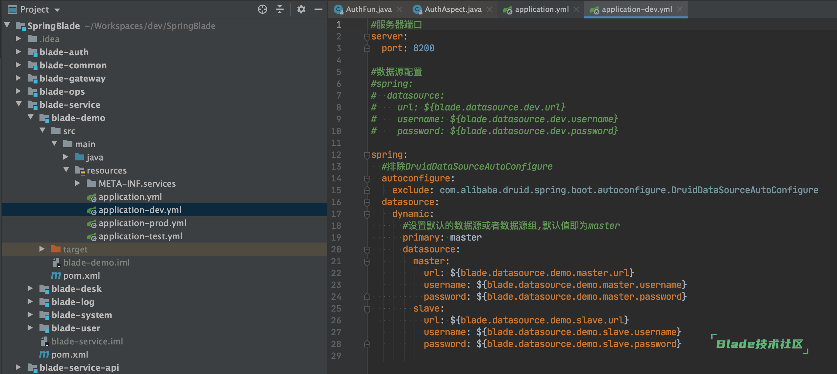Fold the spring block at line 12
The width and height of the screenshot is (837, 374).
[367, 155]
